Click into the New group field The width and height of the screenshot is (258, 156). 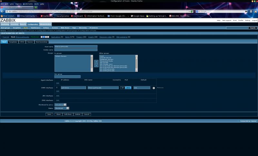(67, 77)
